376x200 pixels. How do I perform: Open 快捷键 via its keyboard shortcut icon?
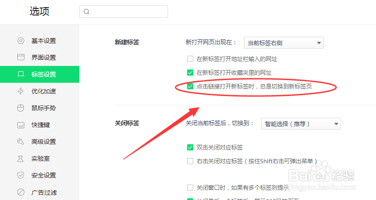point(21,125)
